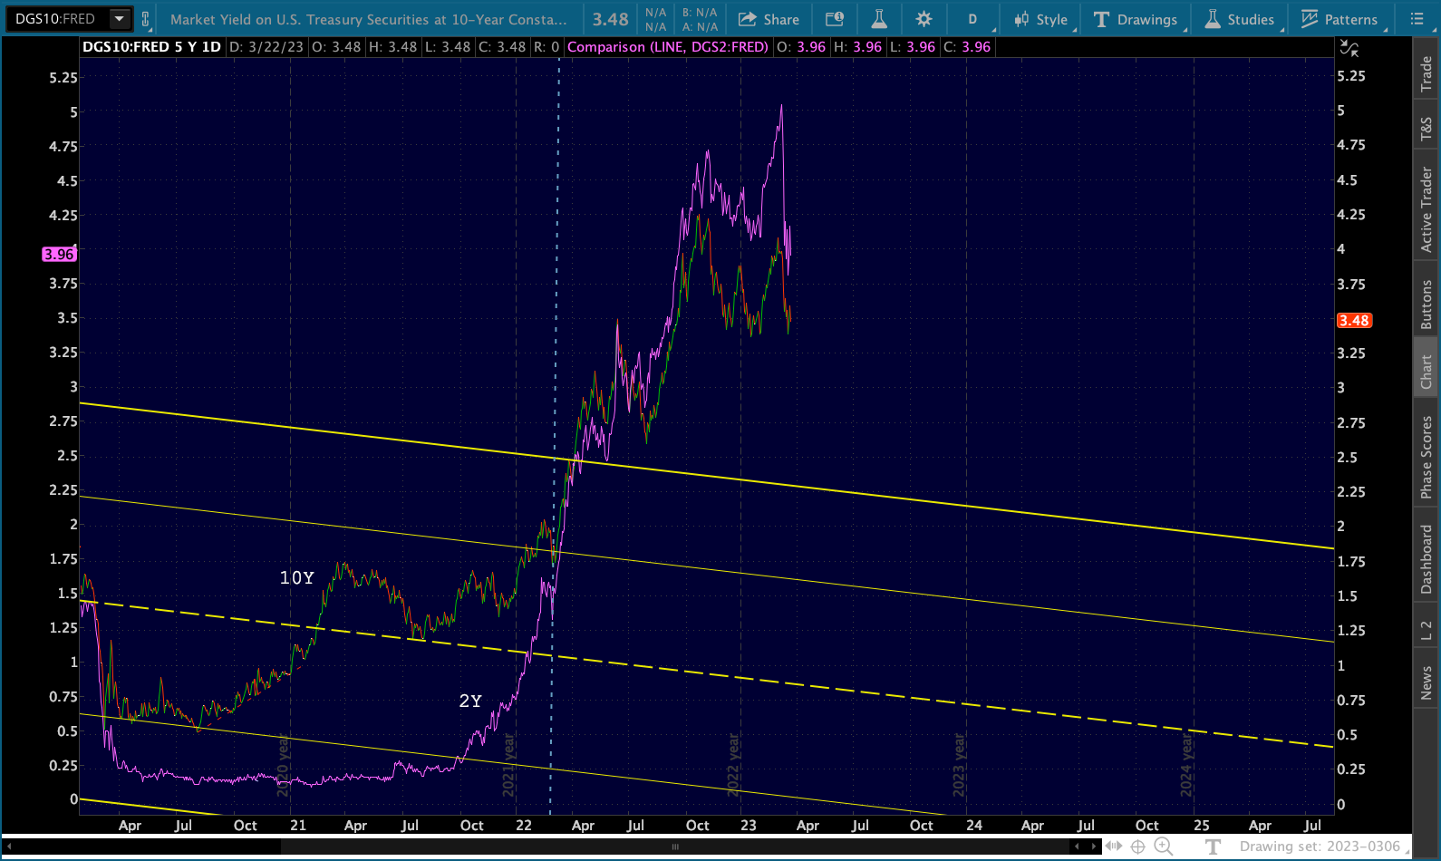Open the Style menu
The image size is (1441, 861).
1042,19
